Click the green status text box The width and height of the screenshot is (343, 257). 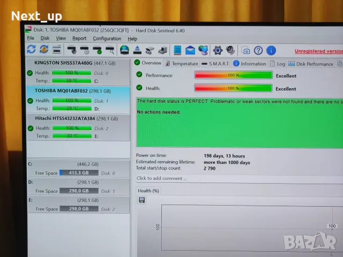(240, 122)
